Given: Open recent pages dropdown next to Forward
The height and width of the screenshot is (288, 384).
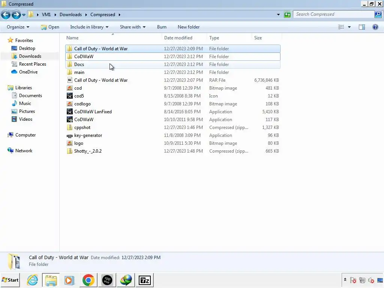Looking at the screenshot, I should click(x=24, y=15).
